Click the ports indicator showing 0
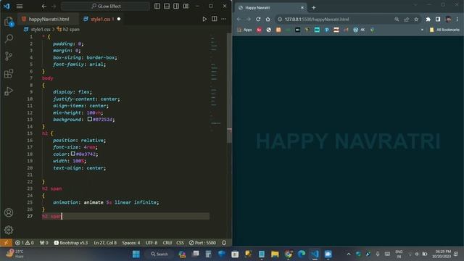The height and width of the screenshot is (261, 464). (x=43, y=243)
